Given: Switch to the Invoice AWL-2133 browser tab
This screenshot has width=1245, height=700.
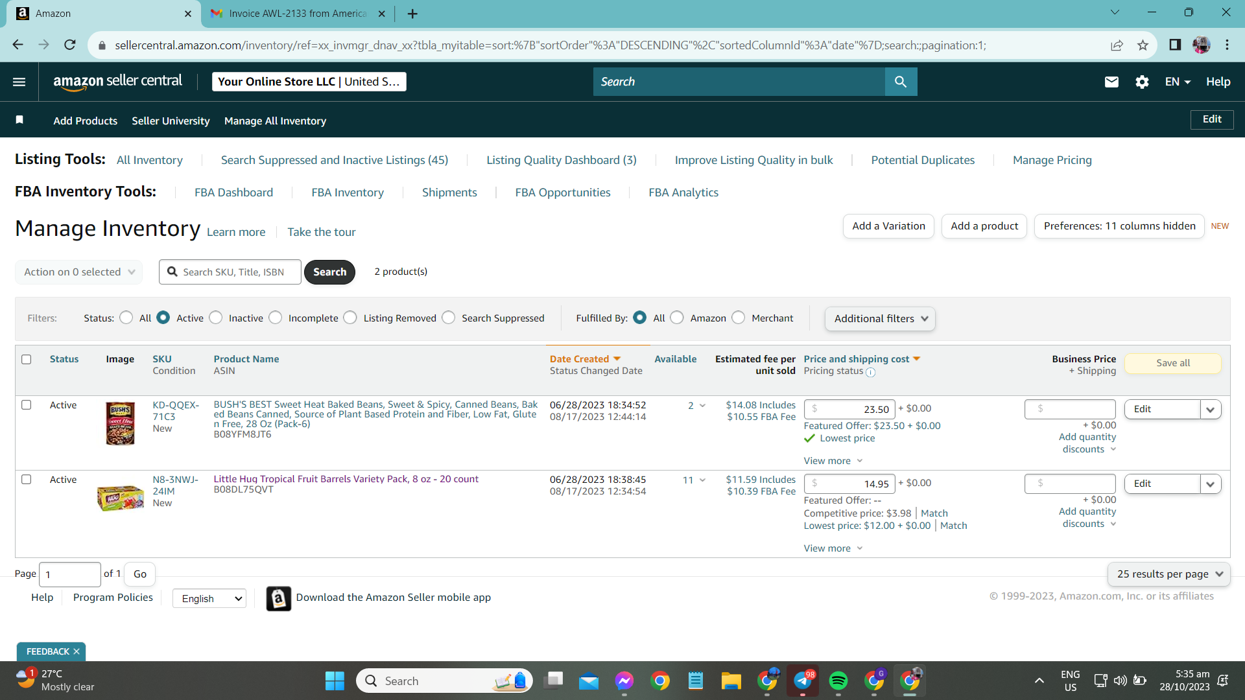Looking at the screenshot, I should click(298, 14).
